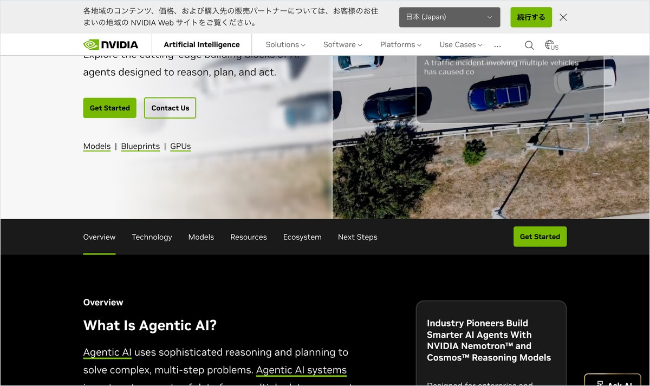Click the What Is Agentic AI? heading
Viewport: 650px width, 386px height.
click(150, 326)
